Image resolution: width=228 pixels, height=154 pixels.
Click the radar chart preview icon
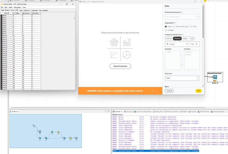tap(114, 42)
